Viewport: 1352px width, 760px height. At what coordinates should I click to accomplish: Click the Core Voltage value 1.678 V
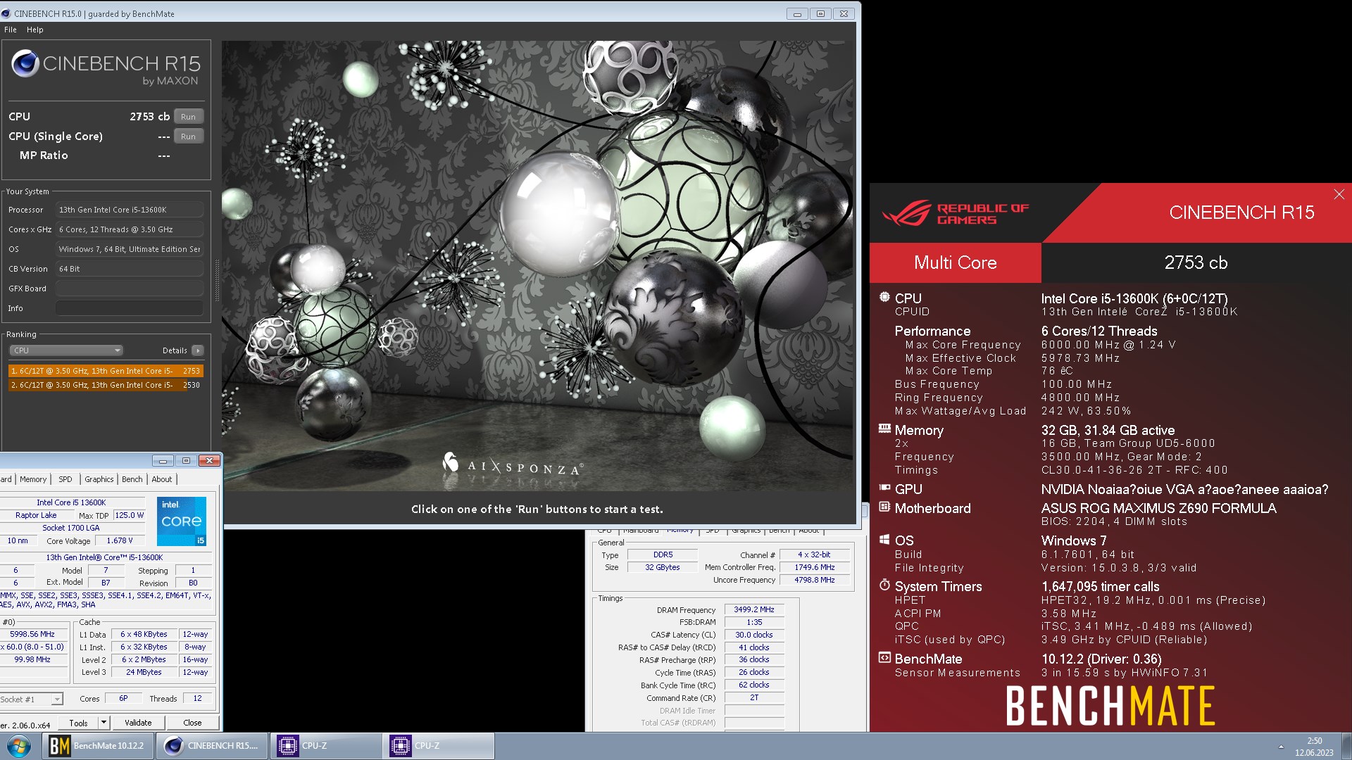[120, 540]
